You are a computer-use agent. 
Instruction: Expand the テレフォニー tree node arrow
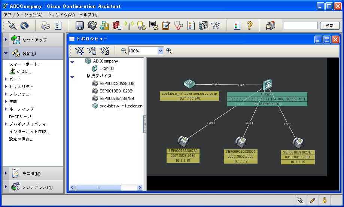6,94
